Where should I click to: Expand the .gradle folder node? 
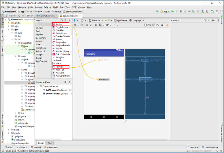pos(9,23)
